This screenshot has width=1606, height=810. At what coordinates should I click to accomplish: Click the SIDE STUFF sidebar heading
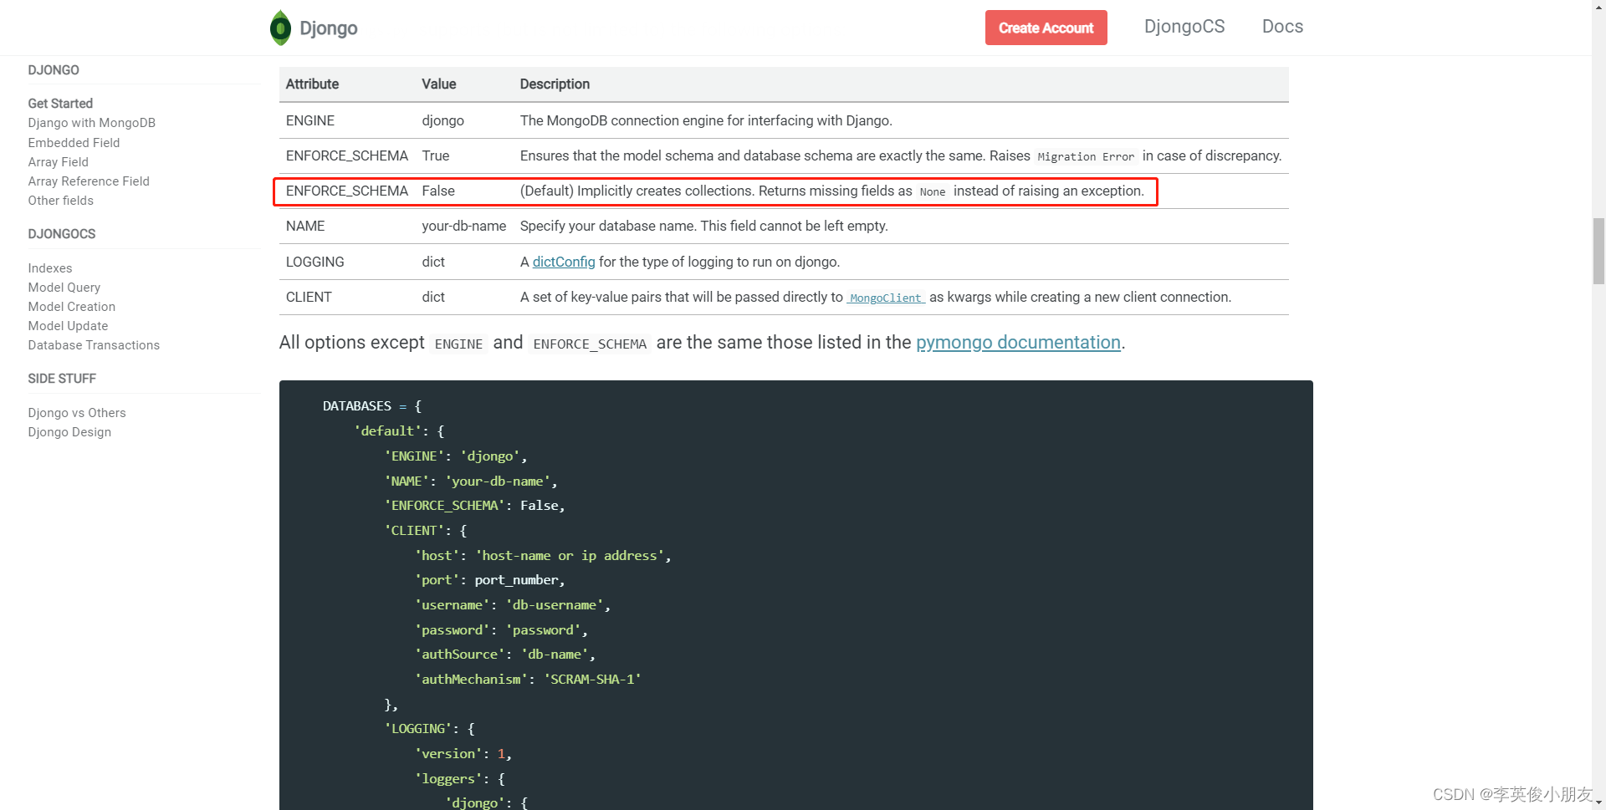tap(62, 379)
